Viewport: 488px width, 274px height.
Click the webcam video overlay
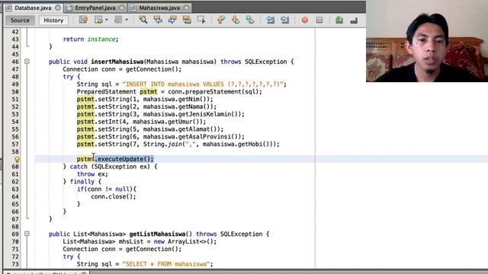pos(427,41)
